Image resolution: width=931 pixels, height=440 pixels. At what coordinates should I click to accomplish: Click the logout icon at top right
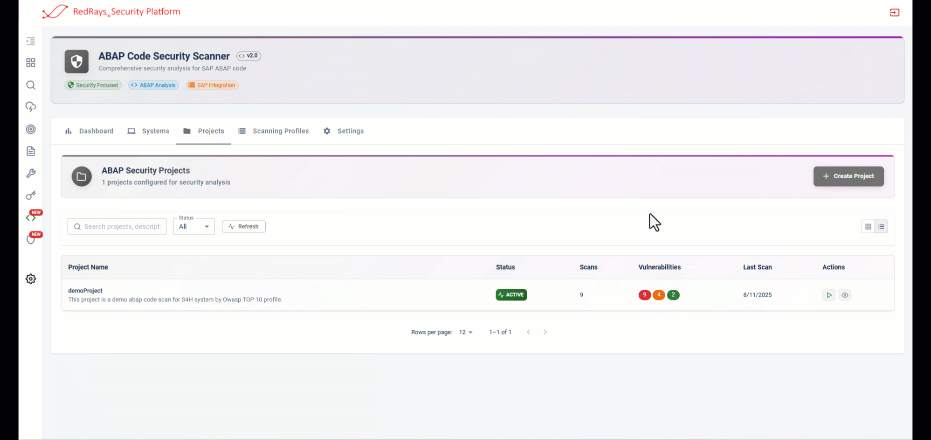point(894,12)
